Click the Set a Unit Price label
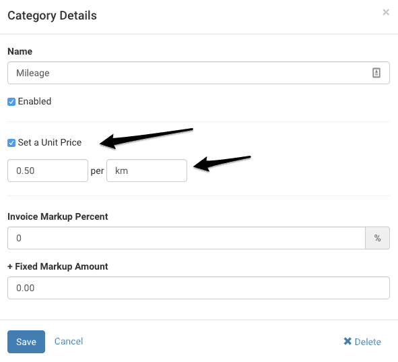The height and width of the screenshot is (362, 398). coord(50,142)
